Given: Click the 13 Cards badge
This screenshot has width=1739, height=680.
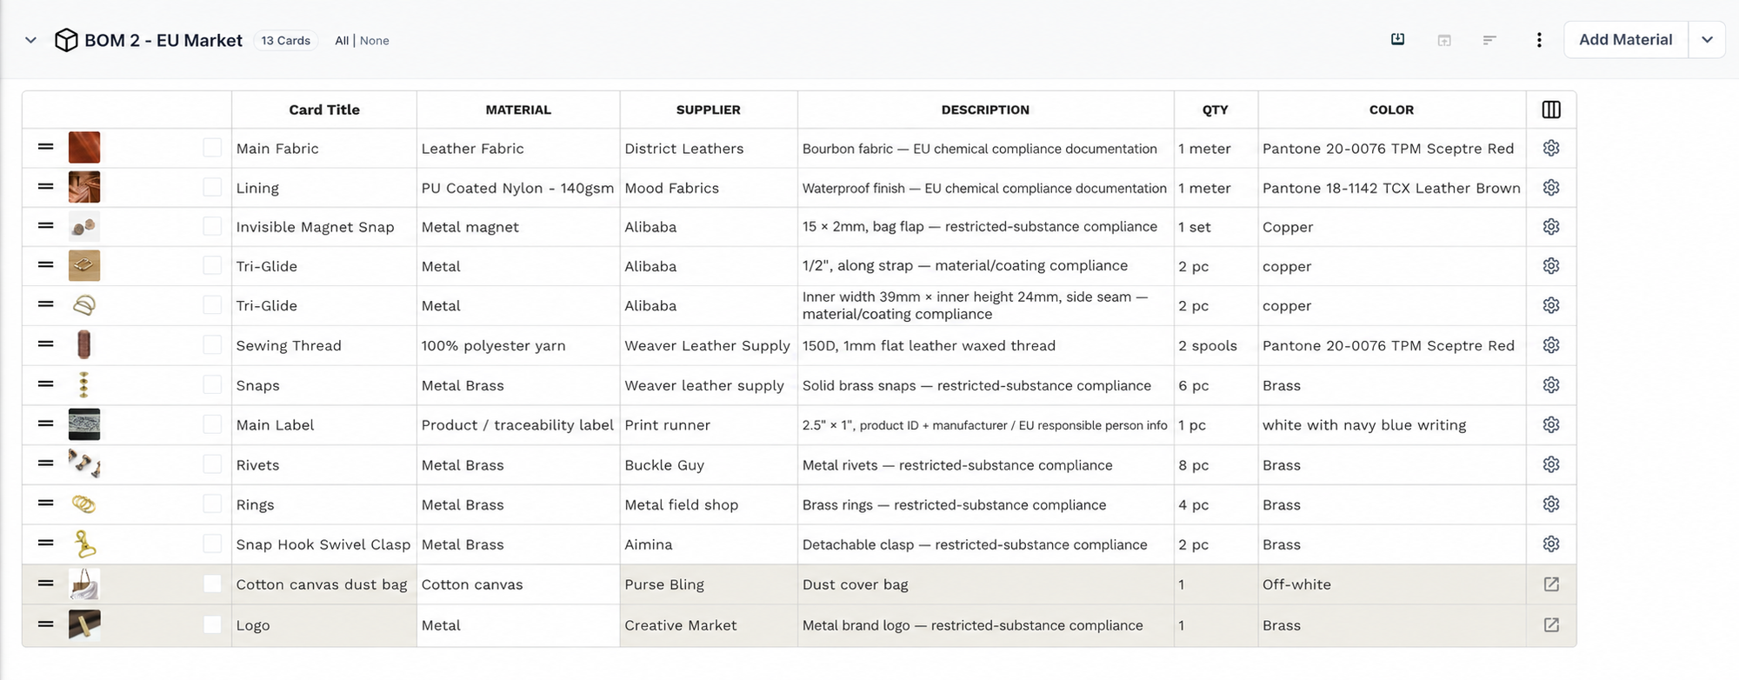Looking at the screenshot, I should 286,41.
